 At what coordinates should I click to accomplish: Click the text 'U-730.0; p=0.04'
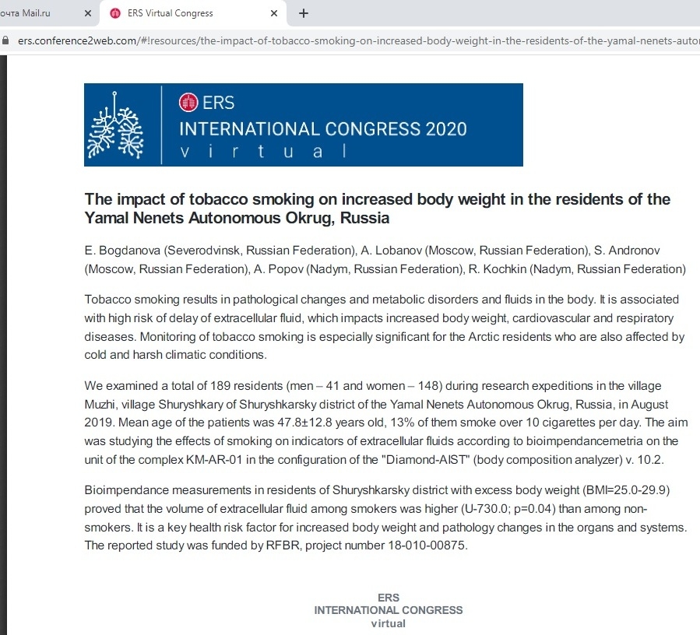(508, 509)
